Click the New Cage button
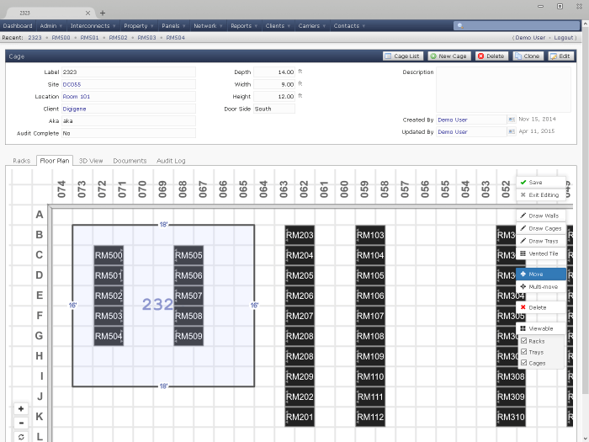 [x=448, y=56]
